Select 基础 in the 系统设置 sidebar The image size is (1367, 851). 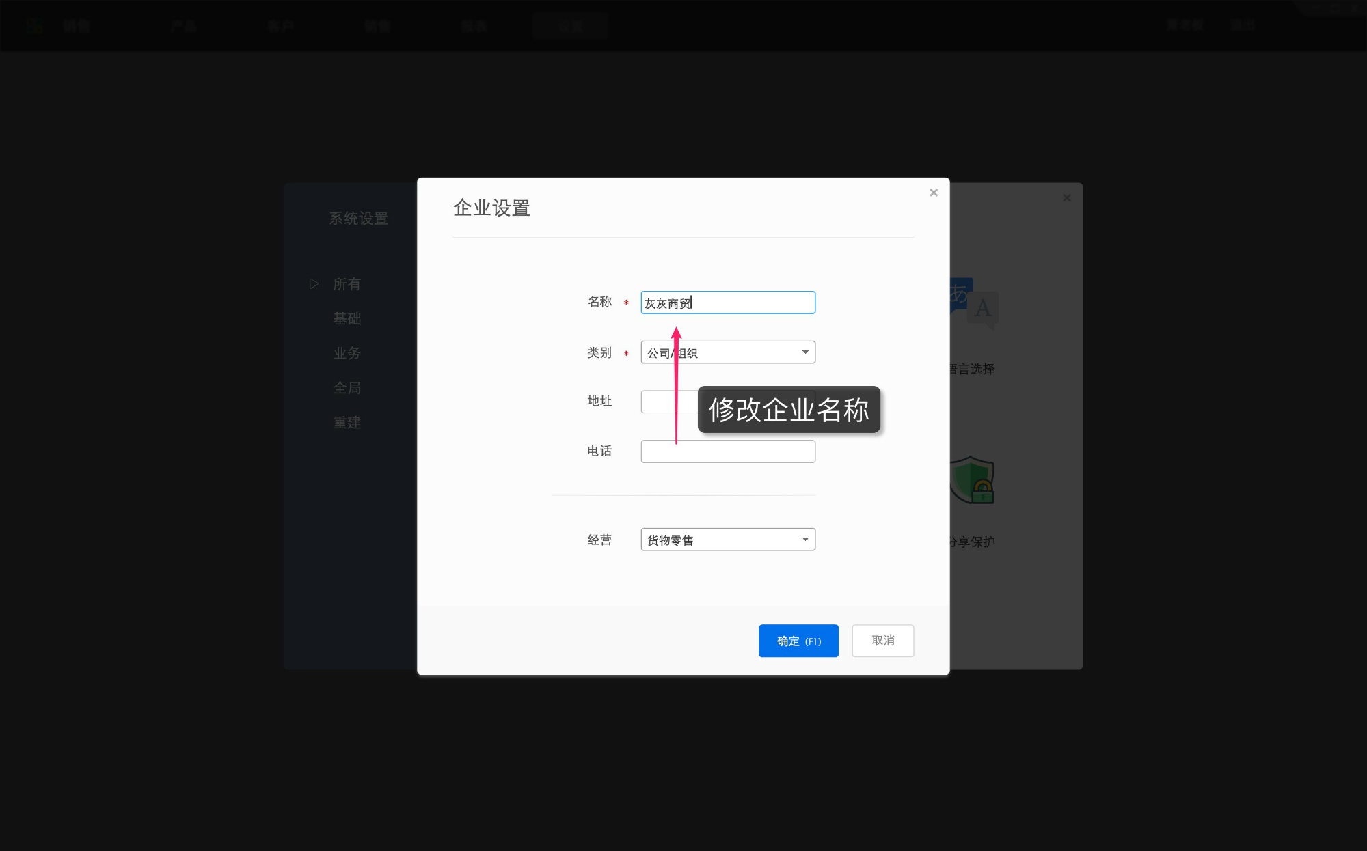(347, 318)
